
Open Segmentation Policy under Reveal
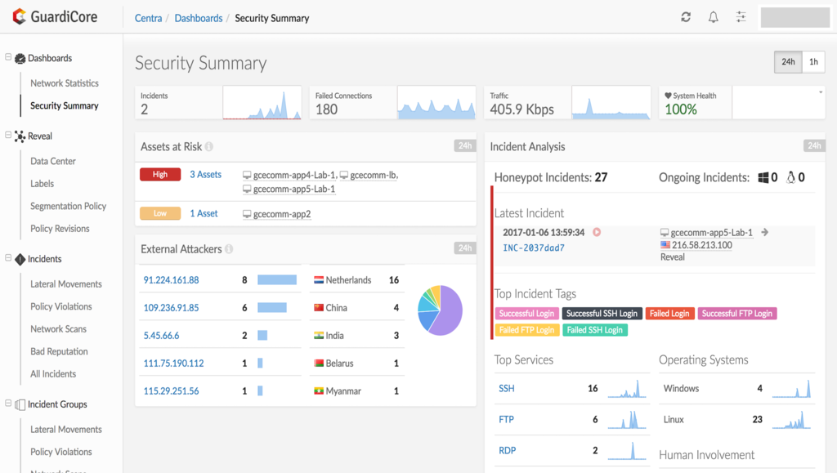pos(69,206)
